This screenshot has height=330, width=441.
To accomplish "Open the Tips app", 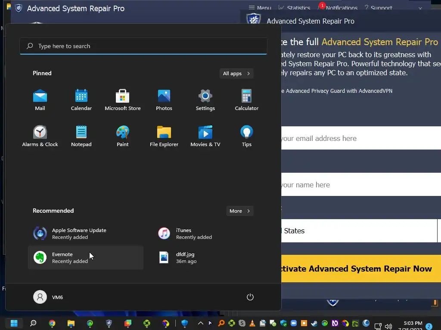I will point(247,136).
